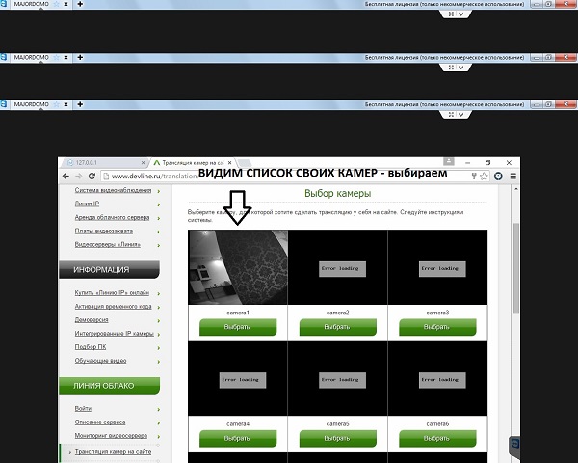Open Активация временного кода link
The height and width of the screenshot is (463, 578).
[x=113, y=306]
